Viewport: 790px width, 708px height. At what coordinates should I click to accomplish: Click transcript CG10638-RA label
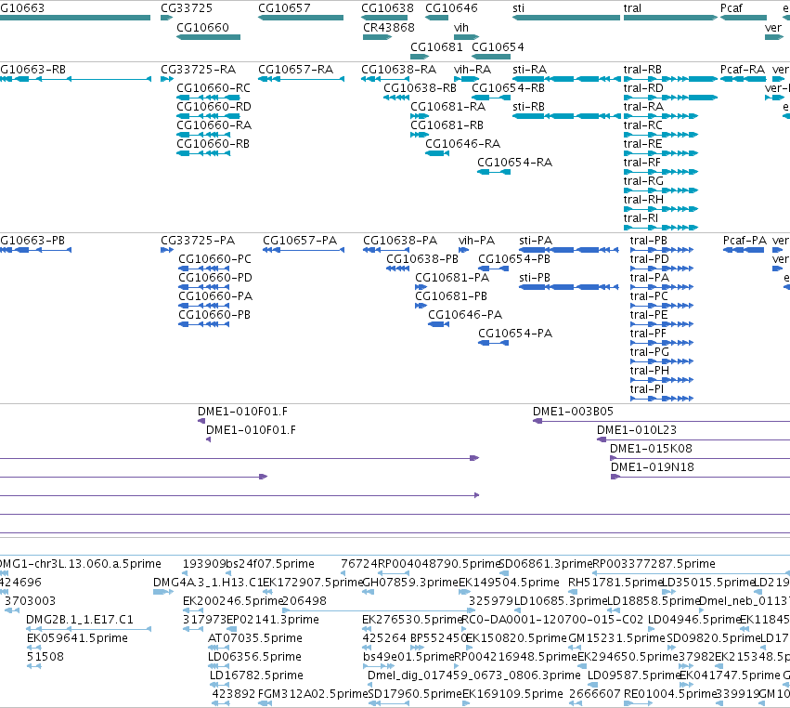coord(398,69)
